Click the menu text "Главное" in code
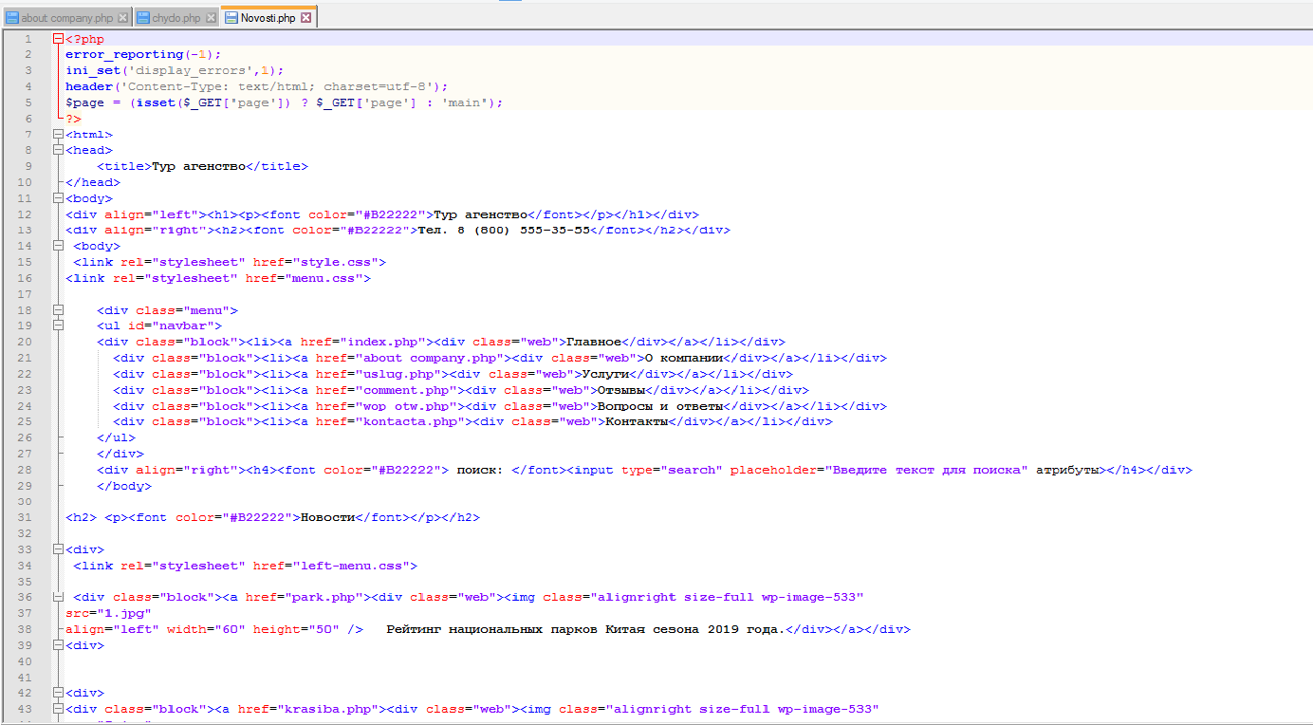 pyautogui.click(x=594, y=342)
